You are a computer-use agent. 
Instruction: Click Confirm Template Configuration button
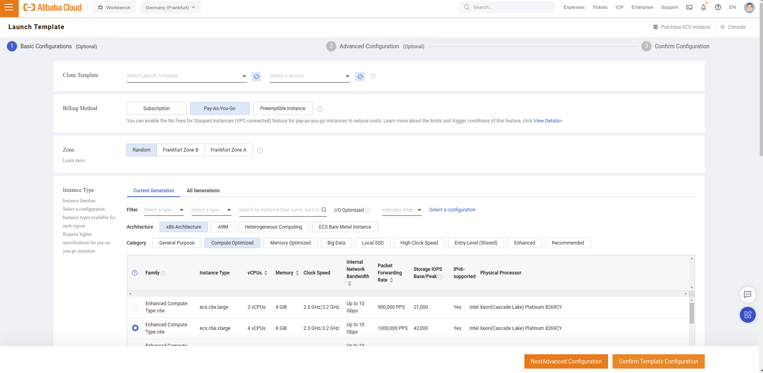pos(658,361)
